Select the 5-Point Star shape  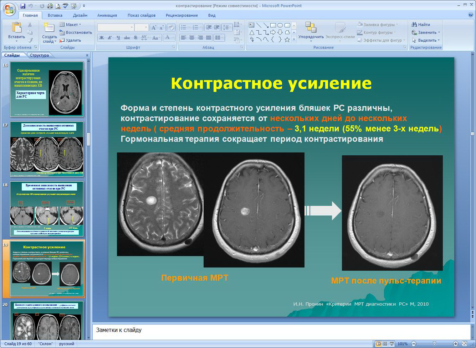(287, 40)
